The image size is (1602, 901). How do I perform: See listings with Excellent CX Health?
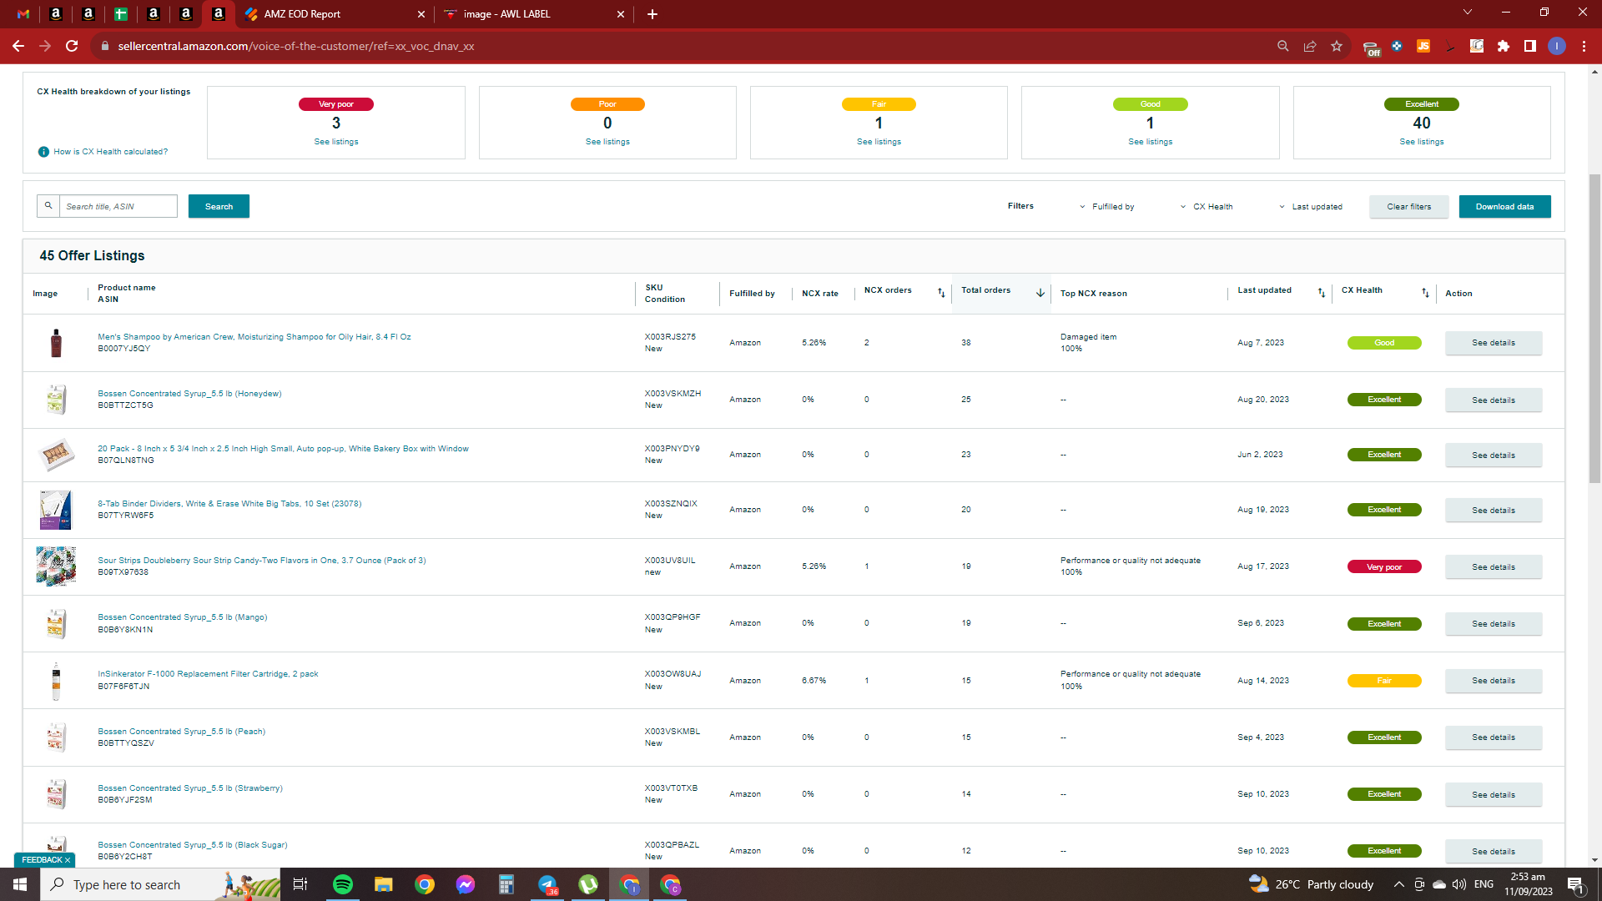[1422, 142]
